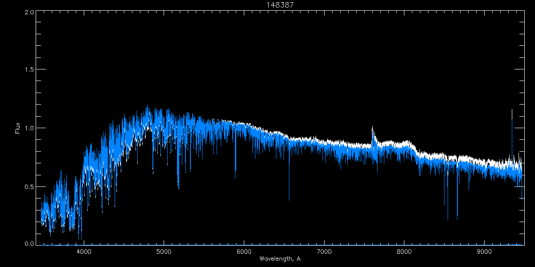This screenshot has height=267, width=535.
Task: Click the 1.5 y-axis tick label
Action: coord(28,70)
